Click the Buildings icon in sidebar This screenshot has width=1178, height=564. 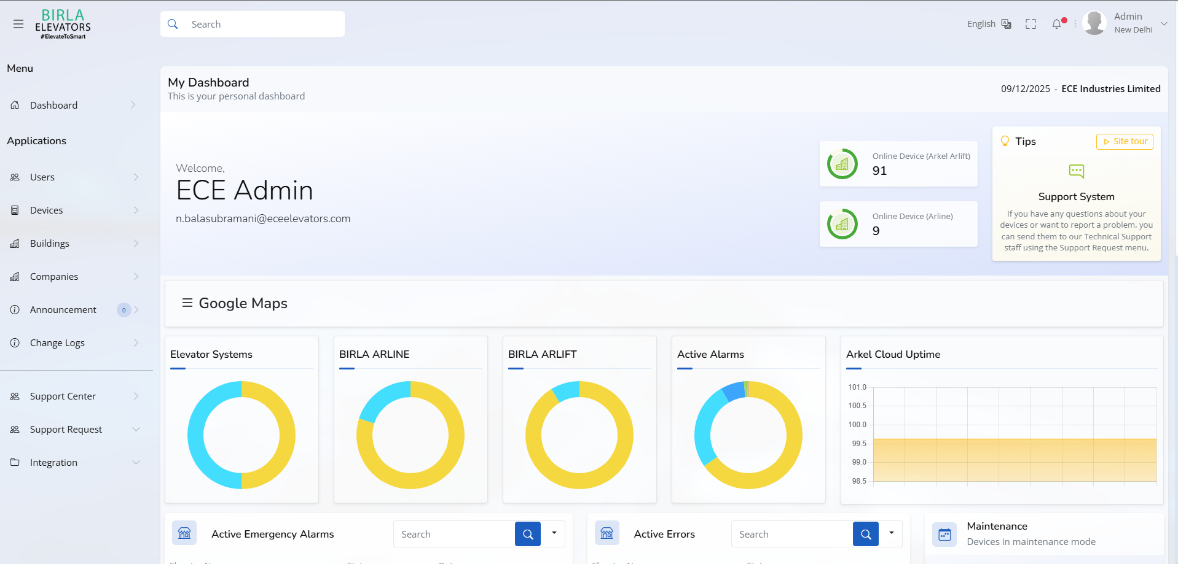point(15,243)
